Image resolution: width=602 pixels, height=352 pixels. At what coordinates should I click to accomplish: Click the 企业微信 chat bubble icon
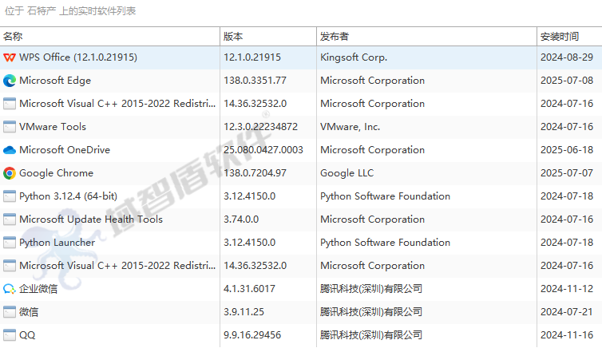pos(10,289)
